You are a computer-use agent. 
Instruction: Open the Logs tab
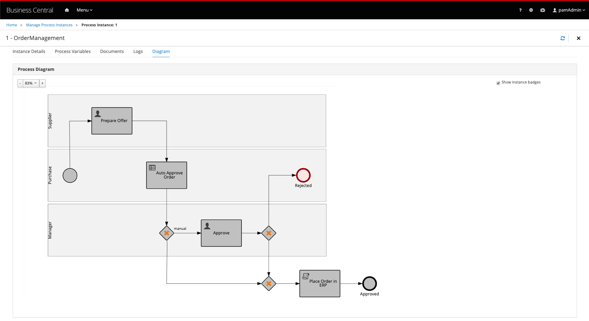tap(138, 51)
